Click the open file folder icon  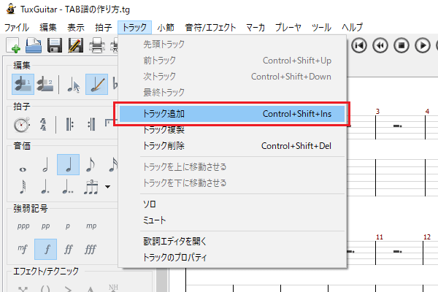(x=34, y=45)
